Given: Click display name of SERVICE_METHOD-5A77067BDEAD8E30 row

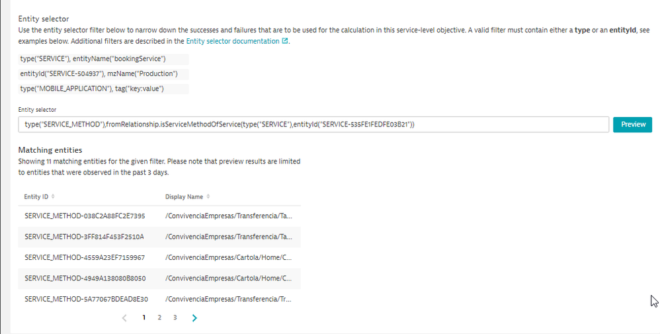Looking at the screenshot, I should point(228,299).
